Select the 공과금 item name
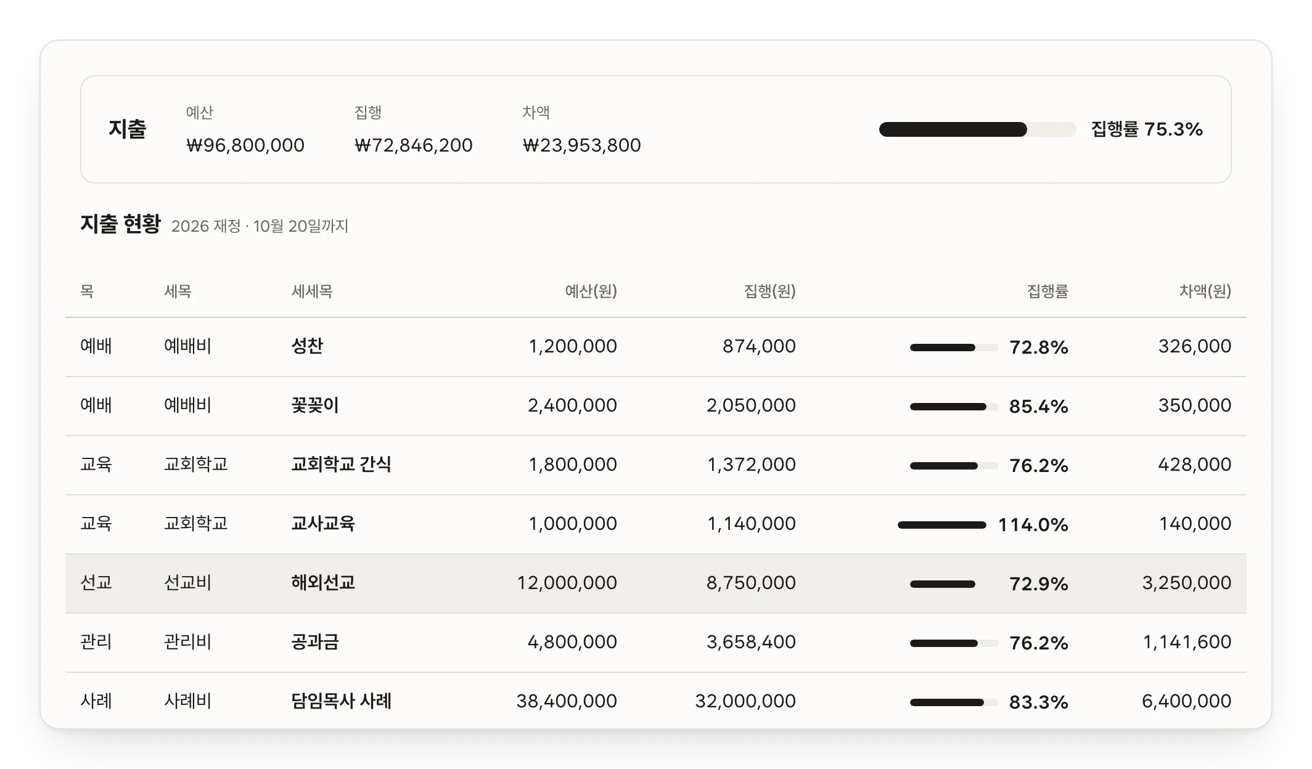This screenshot has height=769, width=1312. tap(315, 641)
